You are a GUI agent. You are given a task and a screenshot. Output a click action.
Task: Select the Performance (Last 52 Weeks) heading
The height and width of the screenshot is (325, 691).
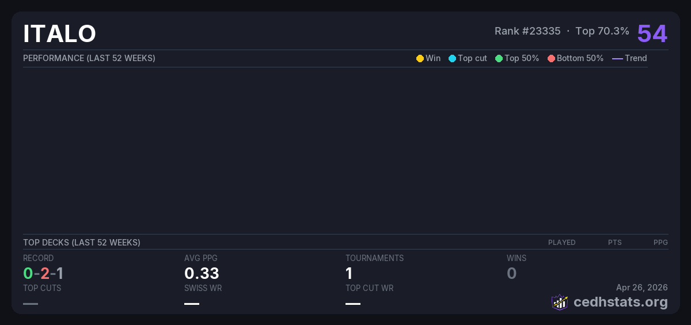[89, 58]
